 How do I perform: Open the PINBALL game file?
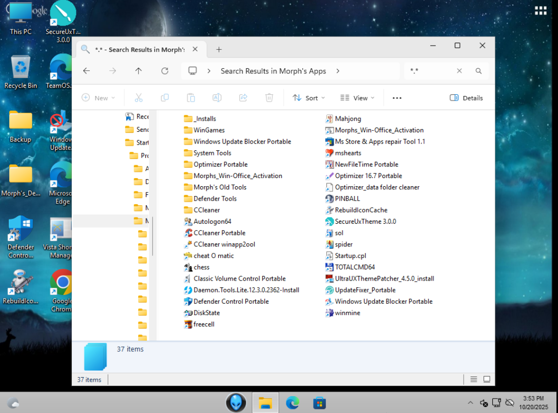(x=347, y=199)
